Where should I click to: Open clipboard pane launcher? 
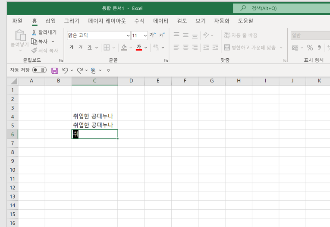tap(61, 60)
